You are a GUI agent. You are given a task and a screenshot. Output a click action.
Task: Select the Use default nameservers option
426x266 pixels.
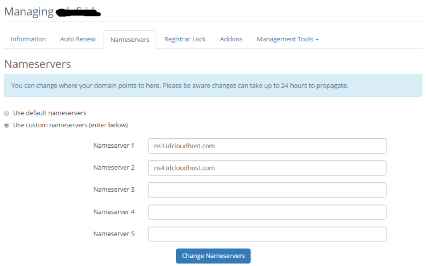6,113
